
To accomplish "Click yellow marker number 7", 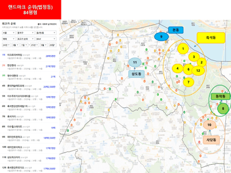I will point(188,82).
